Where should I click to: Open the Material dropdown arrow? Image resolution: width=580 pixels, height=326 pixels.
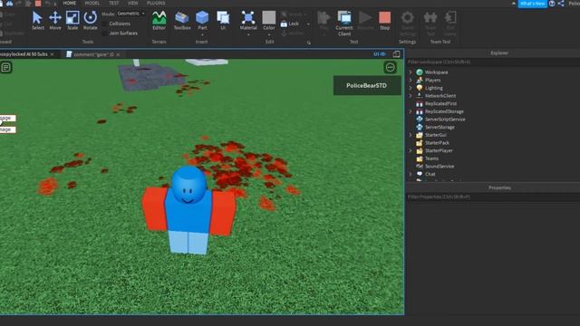248,34
